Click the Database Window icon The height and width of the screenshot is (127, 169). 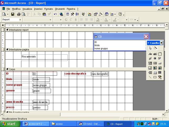click(x=107, y=14)
